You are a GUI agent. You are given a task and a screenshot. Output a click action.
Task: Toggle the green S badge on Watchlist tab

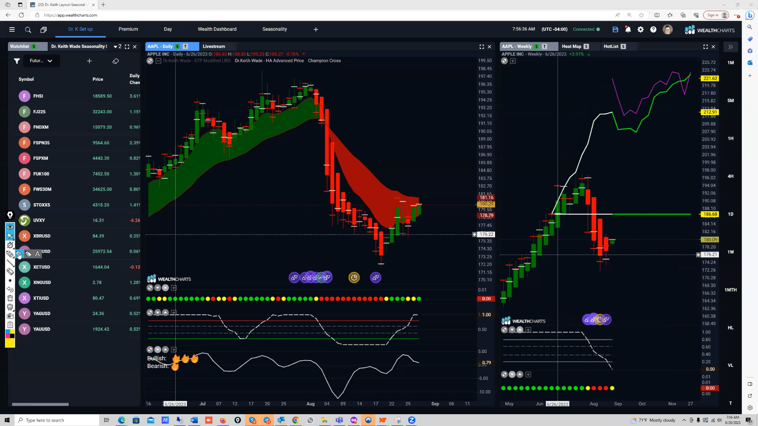(x=34, y=47)
